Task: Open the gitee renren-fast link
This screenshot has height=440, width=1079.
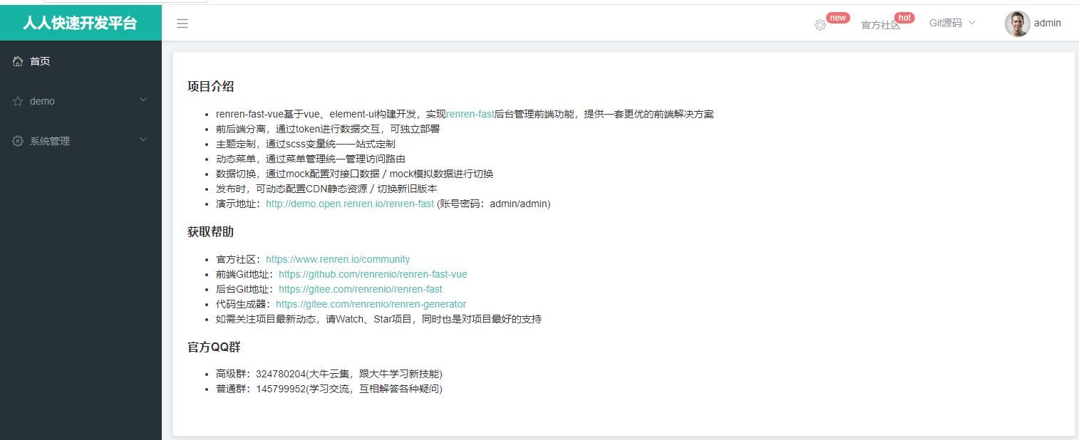Action: coord(361,289)
